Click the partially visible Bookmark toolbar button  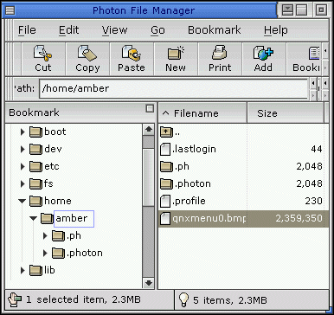[304, 59]
